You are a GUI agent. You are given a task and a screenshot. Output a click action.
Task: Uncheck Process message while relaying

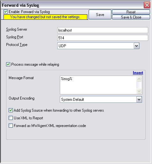coord(8,64)
